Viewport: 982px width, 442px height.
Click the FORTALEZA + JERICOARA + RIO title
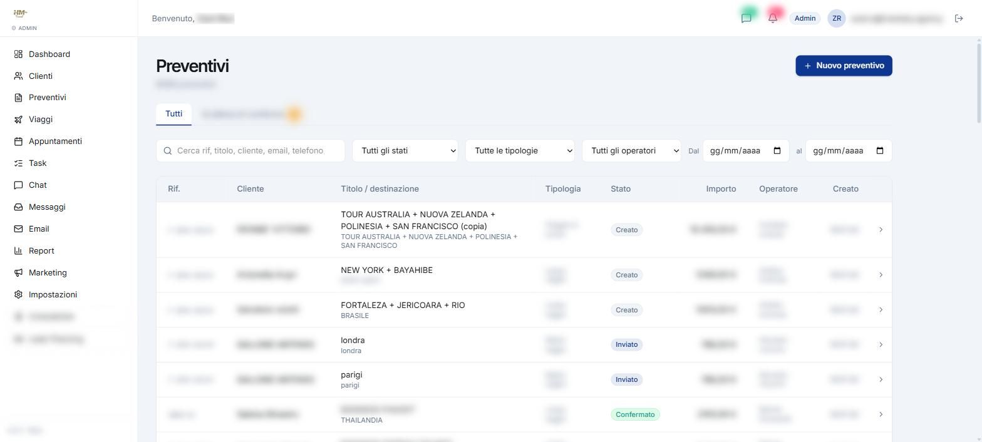coord(403,306)
